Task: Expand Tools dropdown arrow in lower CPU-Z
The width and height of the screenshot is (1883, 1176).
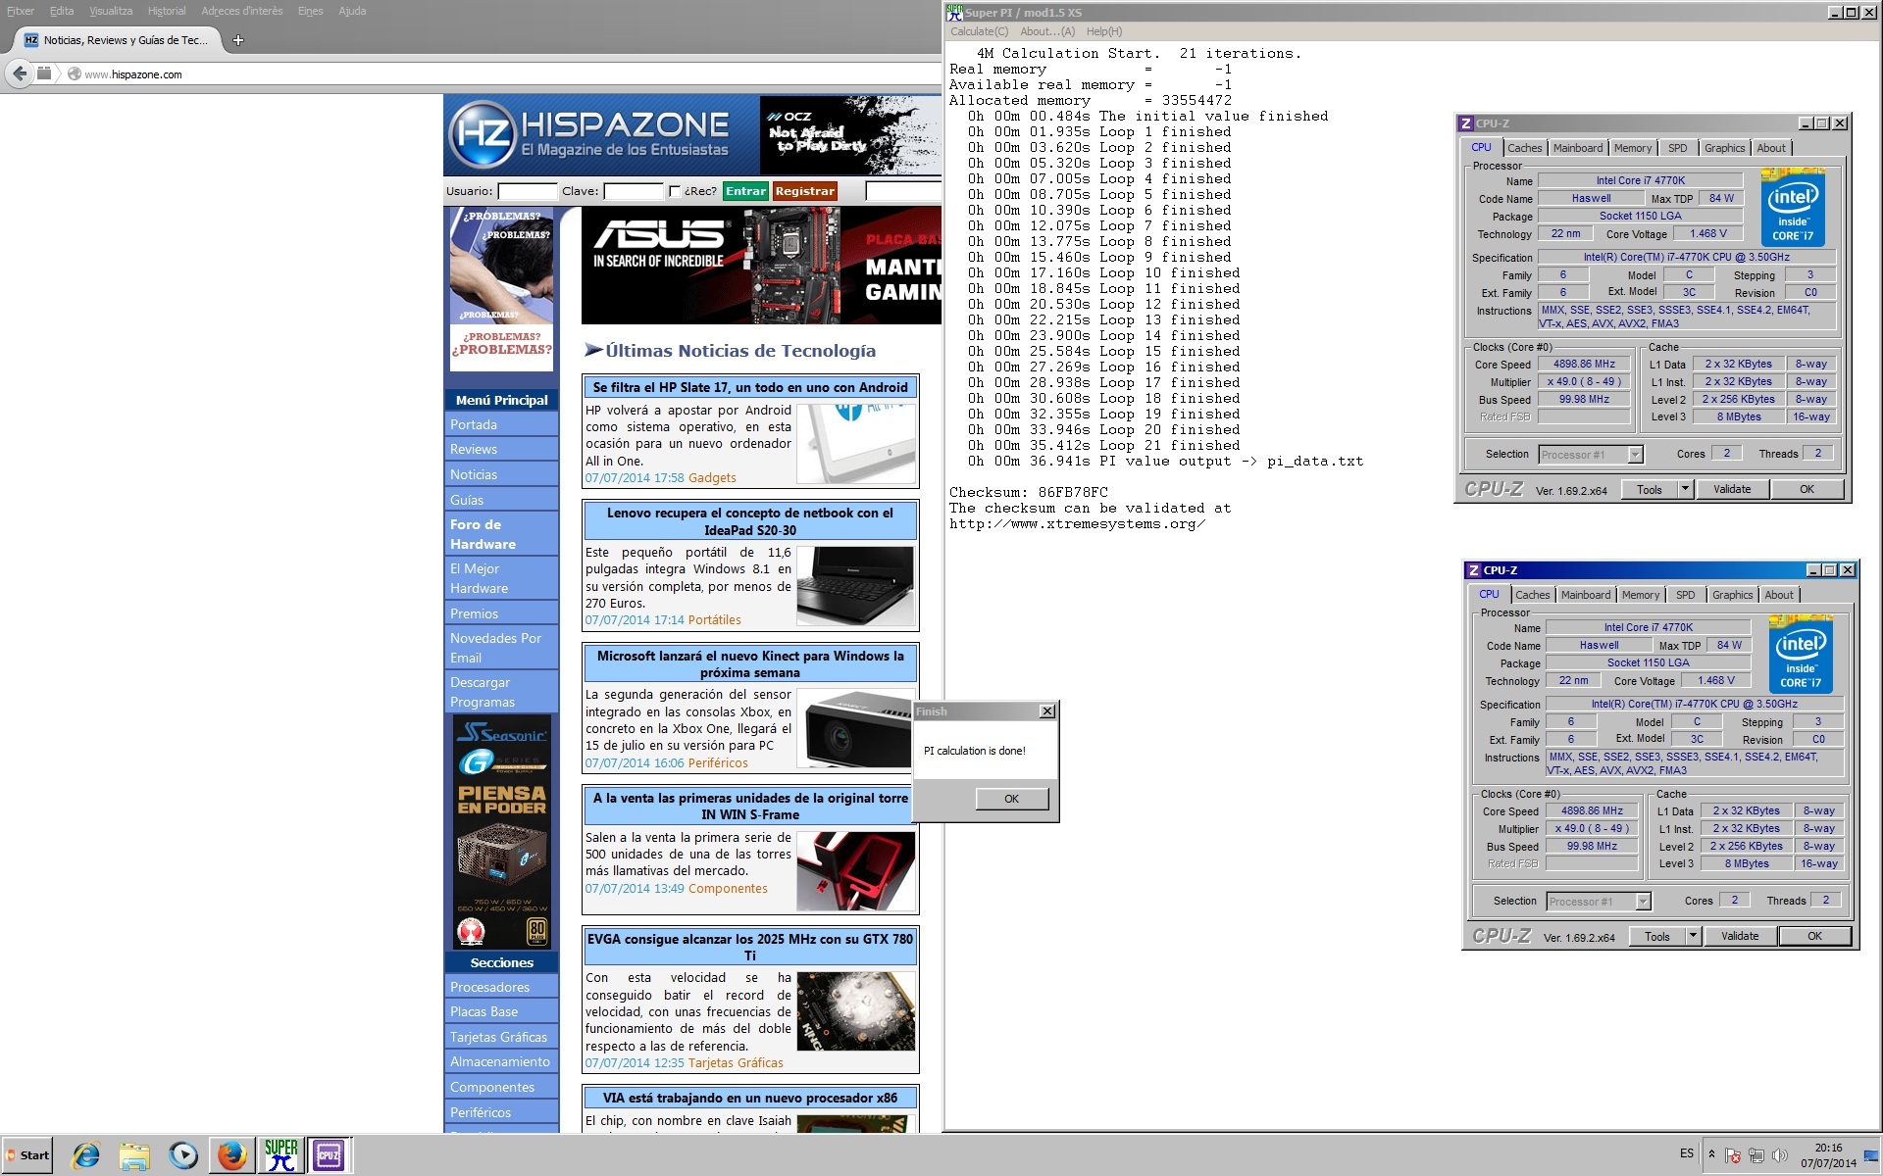Action: pos(1693,936)
